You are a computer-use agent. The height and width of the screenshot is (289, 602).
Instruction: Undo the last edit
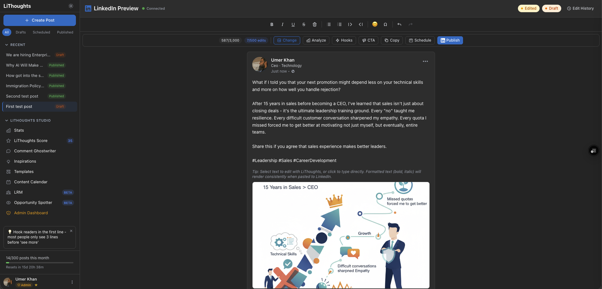click(x=399, y=24)
